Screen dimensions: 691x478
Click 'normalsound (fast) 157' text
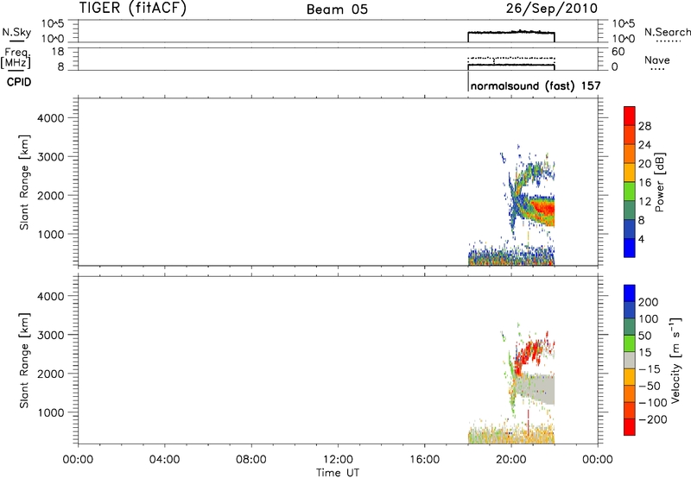[536, 85]
